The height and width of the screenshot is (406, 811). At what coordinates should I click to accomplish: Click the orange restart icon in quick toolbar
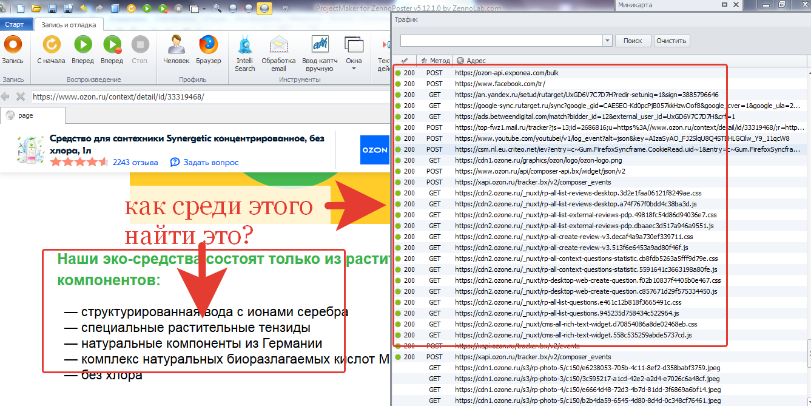[132, 8]
